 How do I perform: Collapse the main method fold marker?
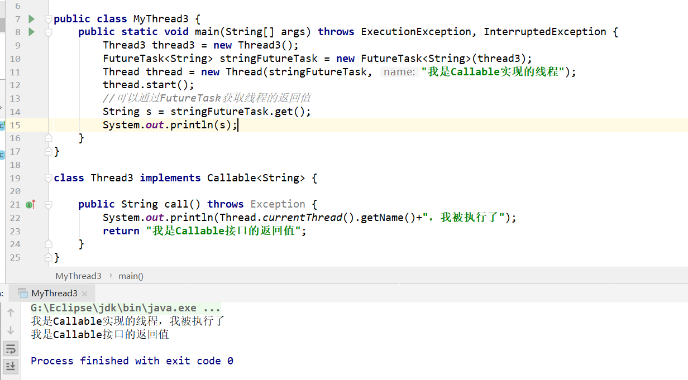point(48,32)
